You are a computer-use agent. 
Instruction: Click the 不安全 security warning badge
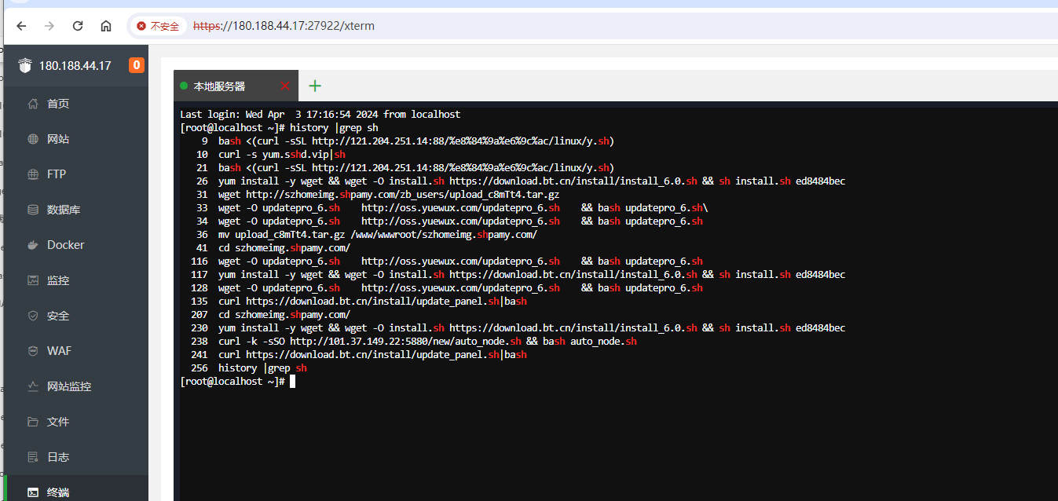click(x=158, y=26)
